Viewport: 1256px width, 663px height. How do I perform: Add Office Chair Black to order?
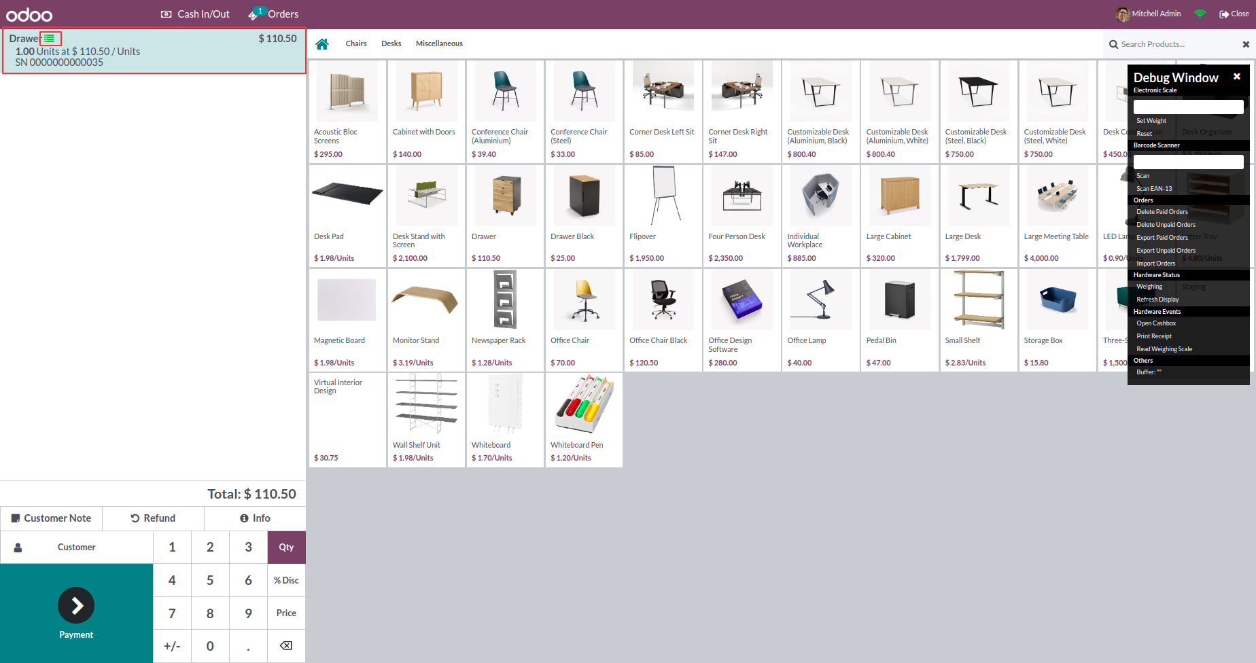[x=663, y=320]
